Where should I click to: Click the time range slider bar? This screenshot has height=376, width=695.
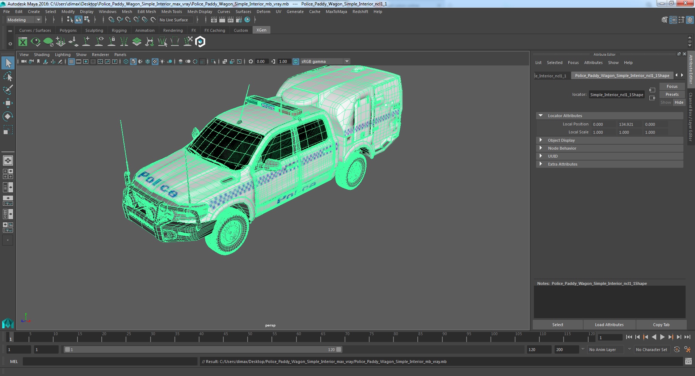(203, 350)
